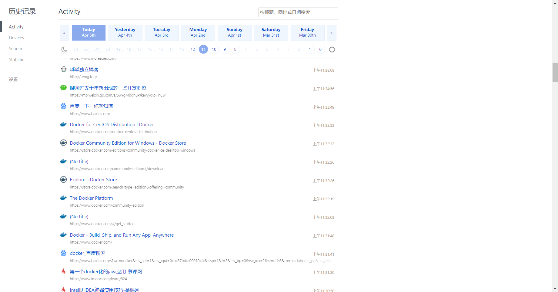The image size is (558, 292).
Task: Click the 上午11:33:33 timestamp
Action: [323, 126]
